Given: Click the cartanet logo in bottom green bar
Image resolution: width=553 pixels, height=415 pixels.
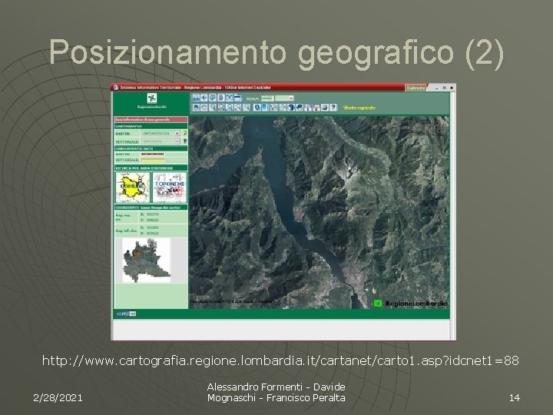Looking at the screenshot, I should (x=126, y=314).
